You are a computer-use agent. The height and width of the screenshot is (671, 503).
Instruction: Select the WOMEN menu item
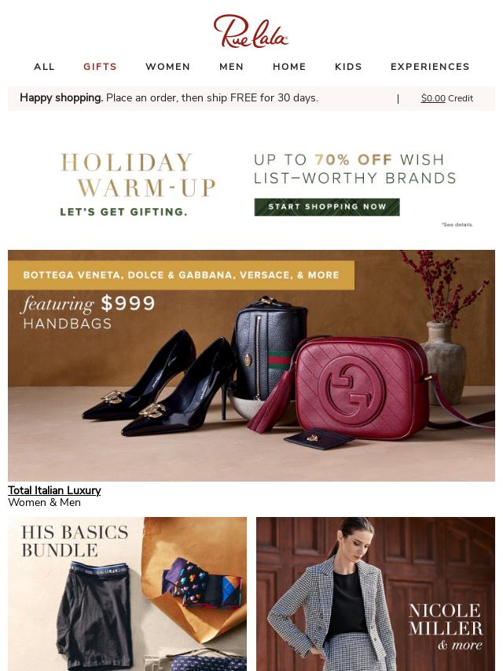168,67
